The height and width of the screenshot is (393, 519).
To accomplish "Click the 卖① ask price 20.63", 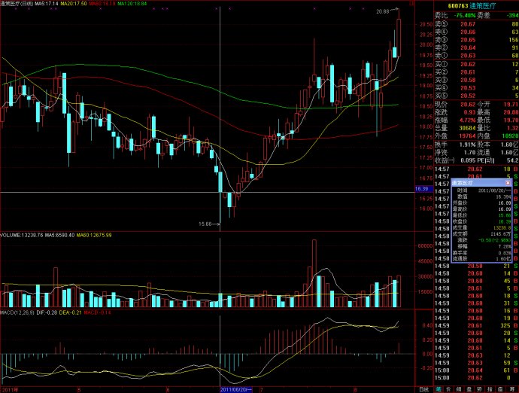I will coord(468,56).
